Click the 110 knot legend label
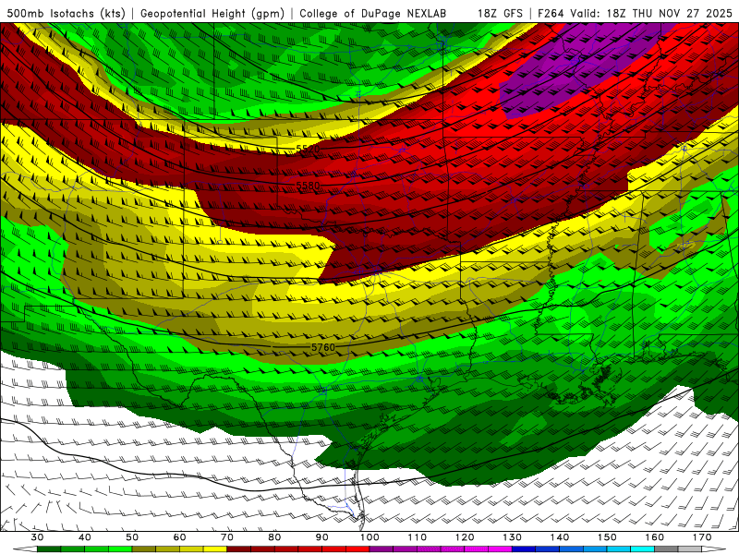The image size is (739, 554). 418,537
